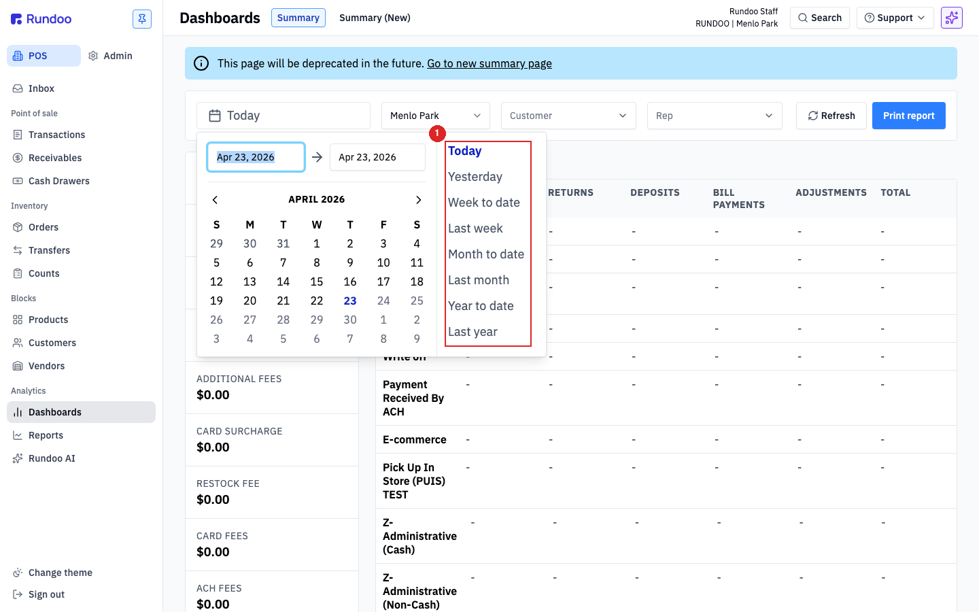Open Vendors in the sidebar
The height and width of the screenshot is (612, 979).
click(x=82, y=366)
